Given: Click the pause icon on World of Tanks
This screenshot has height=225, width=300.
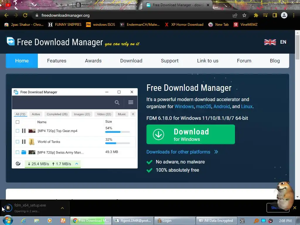Looking at the screenshot, I should tap(24, 142).
